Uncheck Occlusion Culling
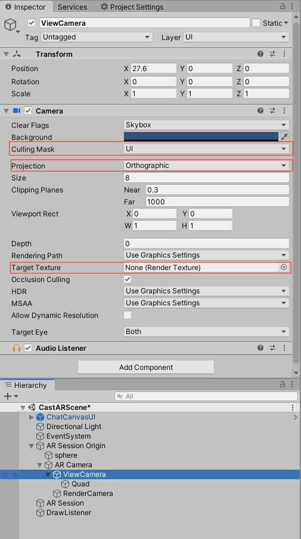The height and width of the screenshot is (539, 301). tap(128, 279)
